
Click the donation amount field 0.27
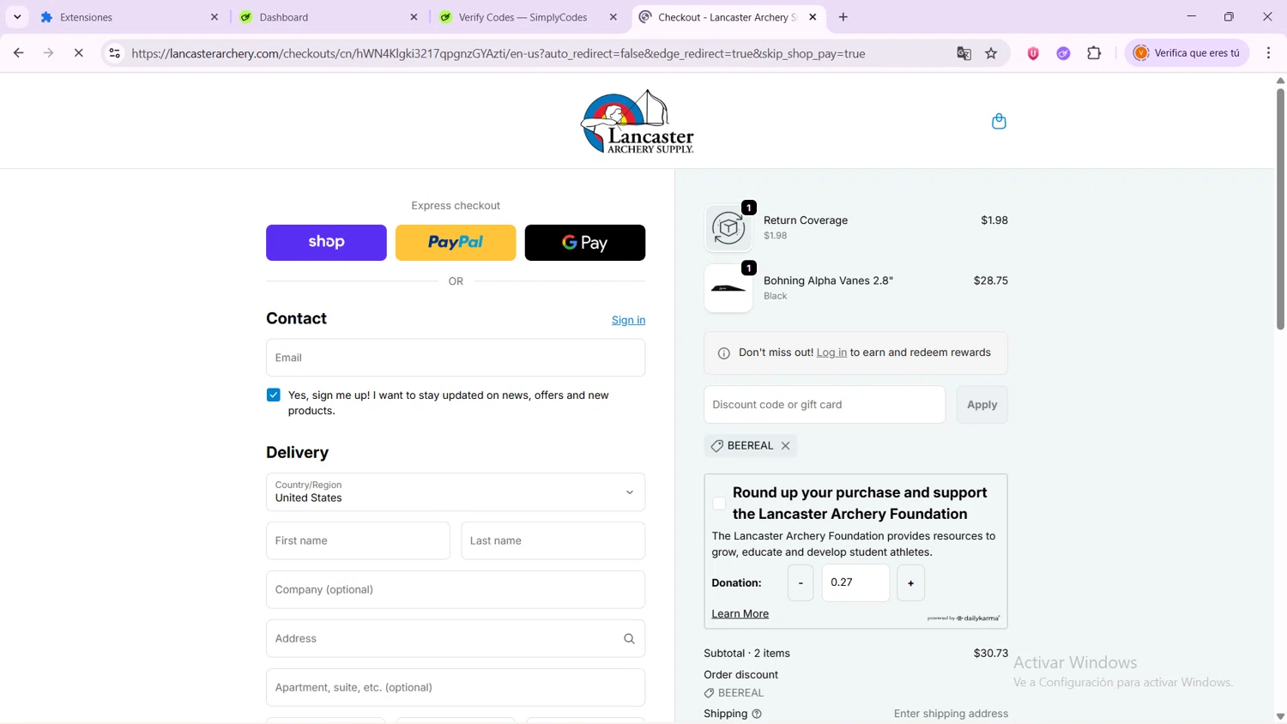pyautogui.click(x=855, y=583)
